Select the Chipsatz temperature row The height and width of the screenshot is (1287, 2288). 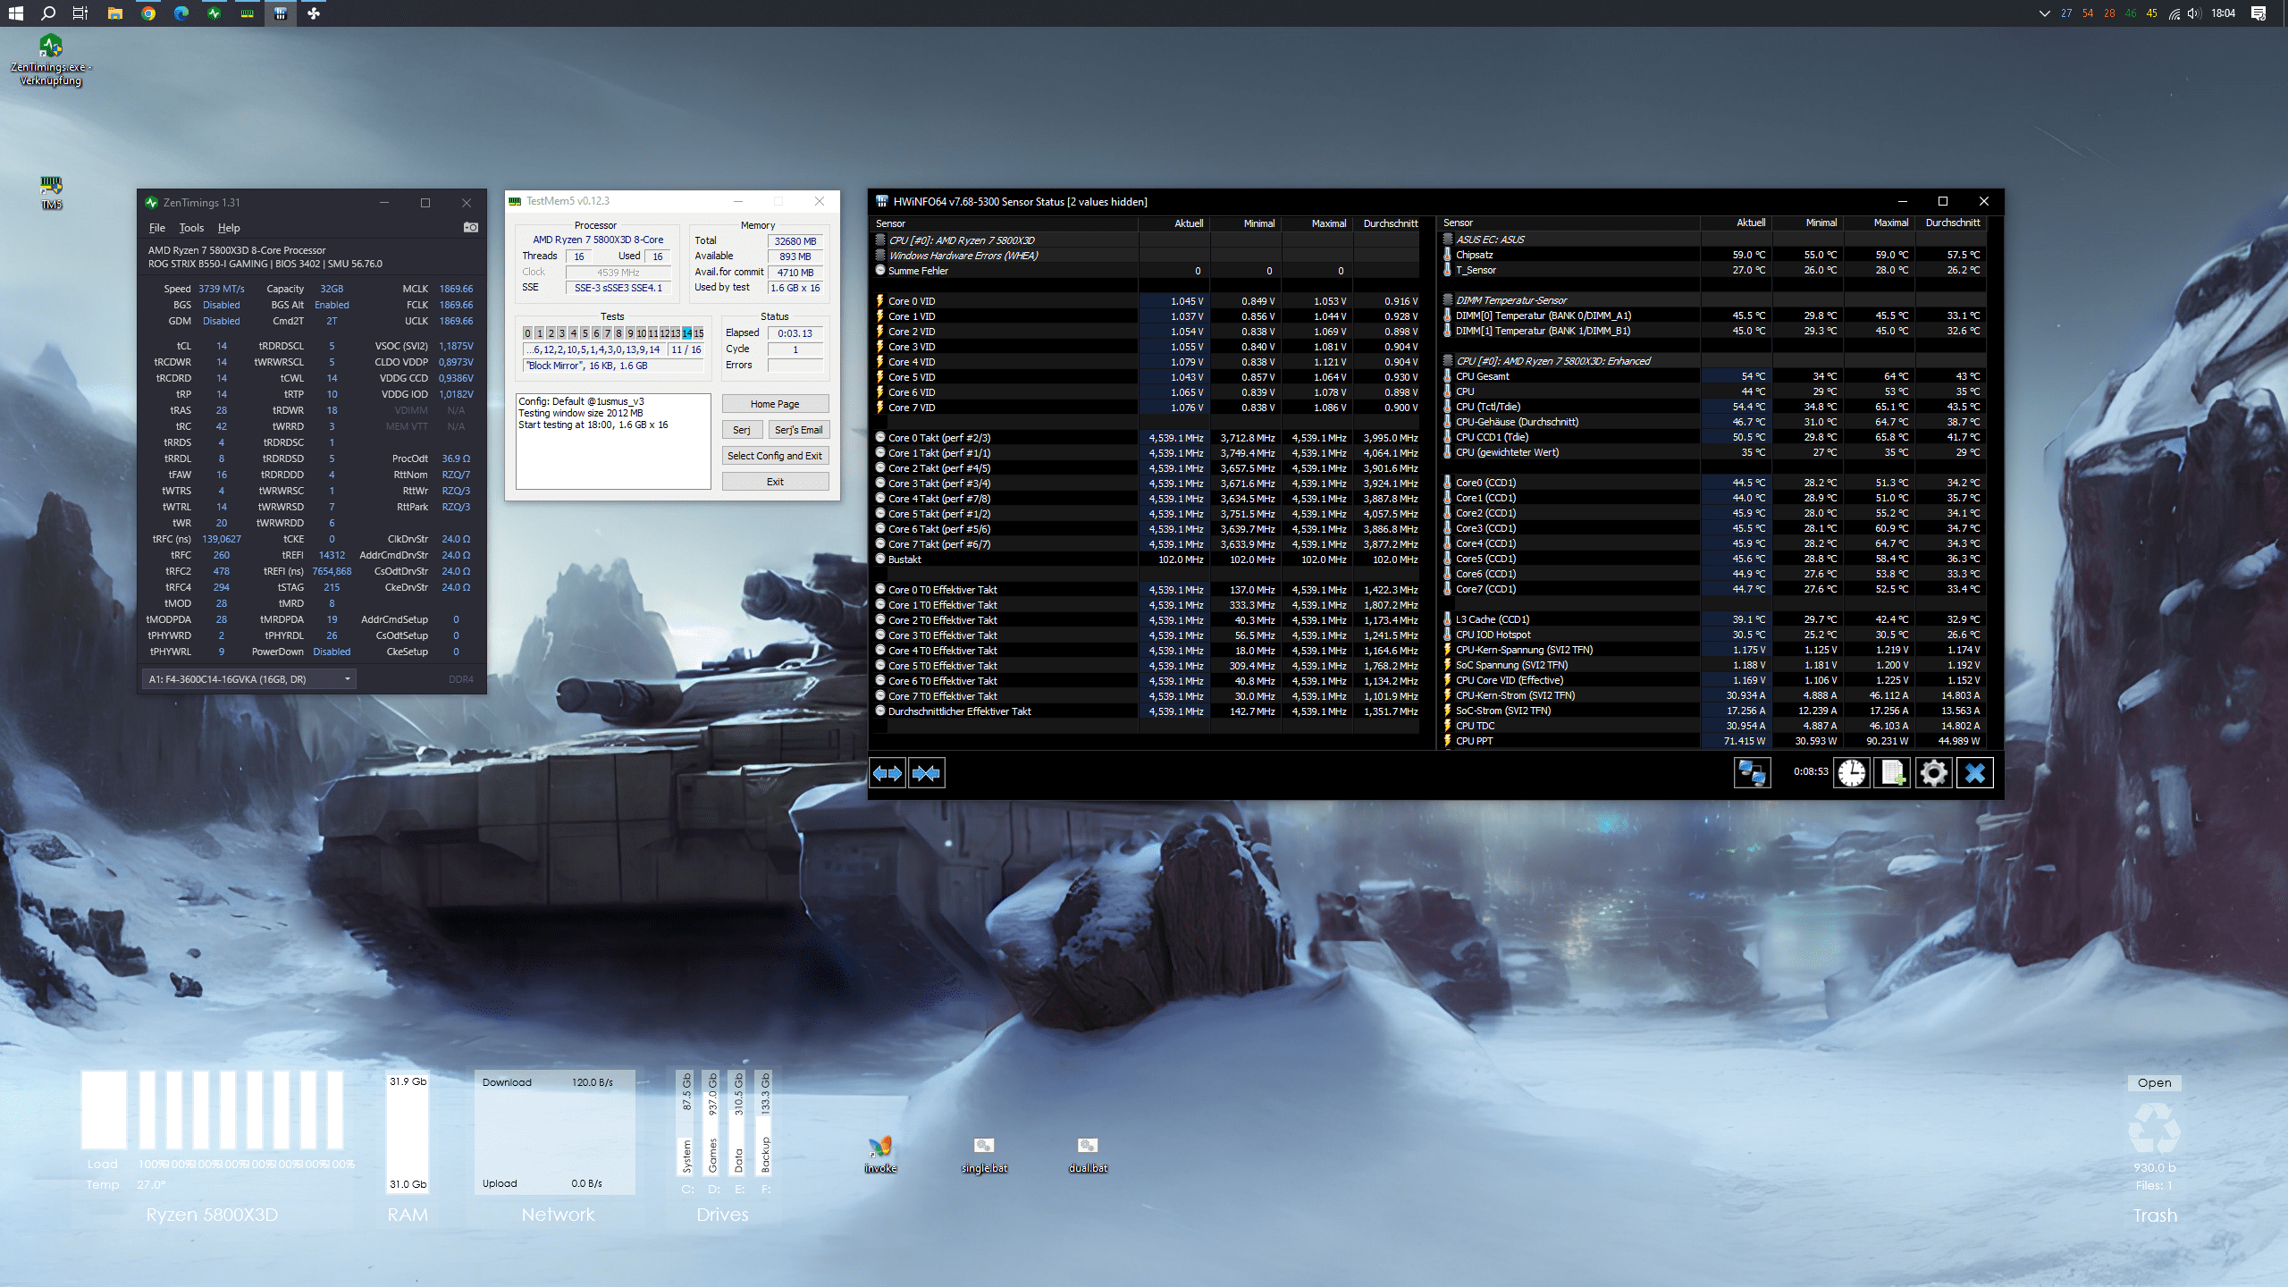click(x=1712, y=255)
